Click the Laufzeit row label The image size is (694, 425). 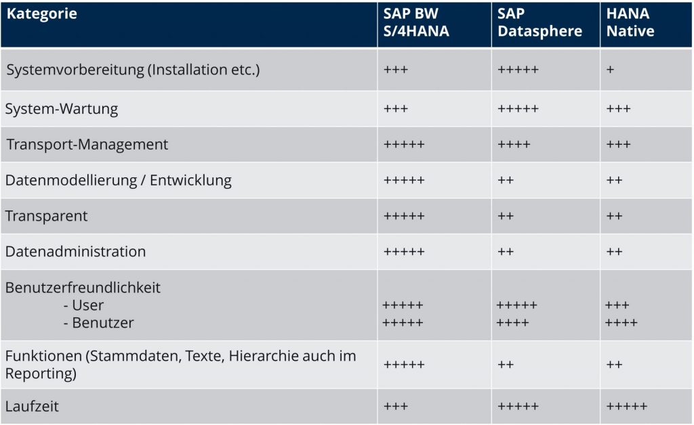[x=32, y=406]
